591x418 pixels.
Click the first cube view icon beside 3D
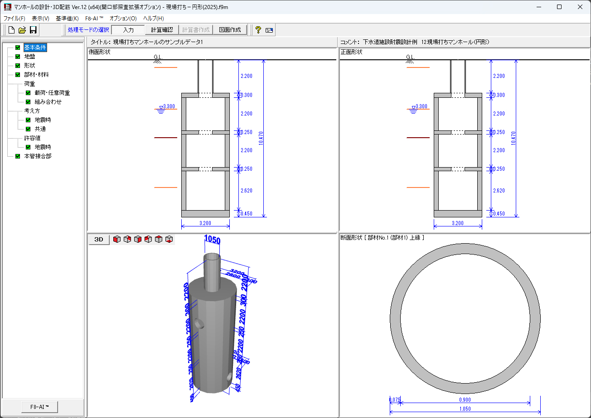click(117, 239)
